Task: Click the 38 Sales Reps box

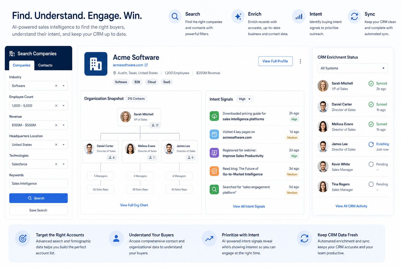Action: click(x=140, y=190)
